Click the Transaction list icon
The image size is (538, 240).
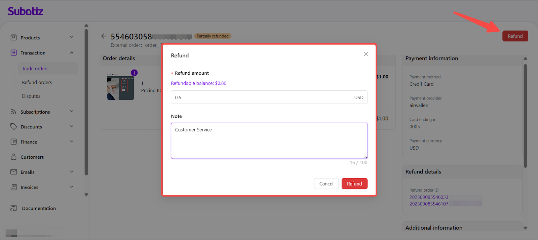(13, 53)
